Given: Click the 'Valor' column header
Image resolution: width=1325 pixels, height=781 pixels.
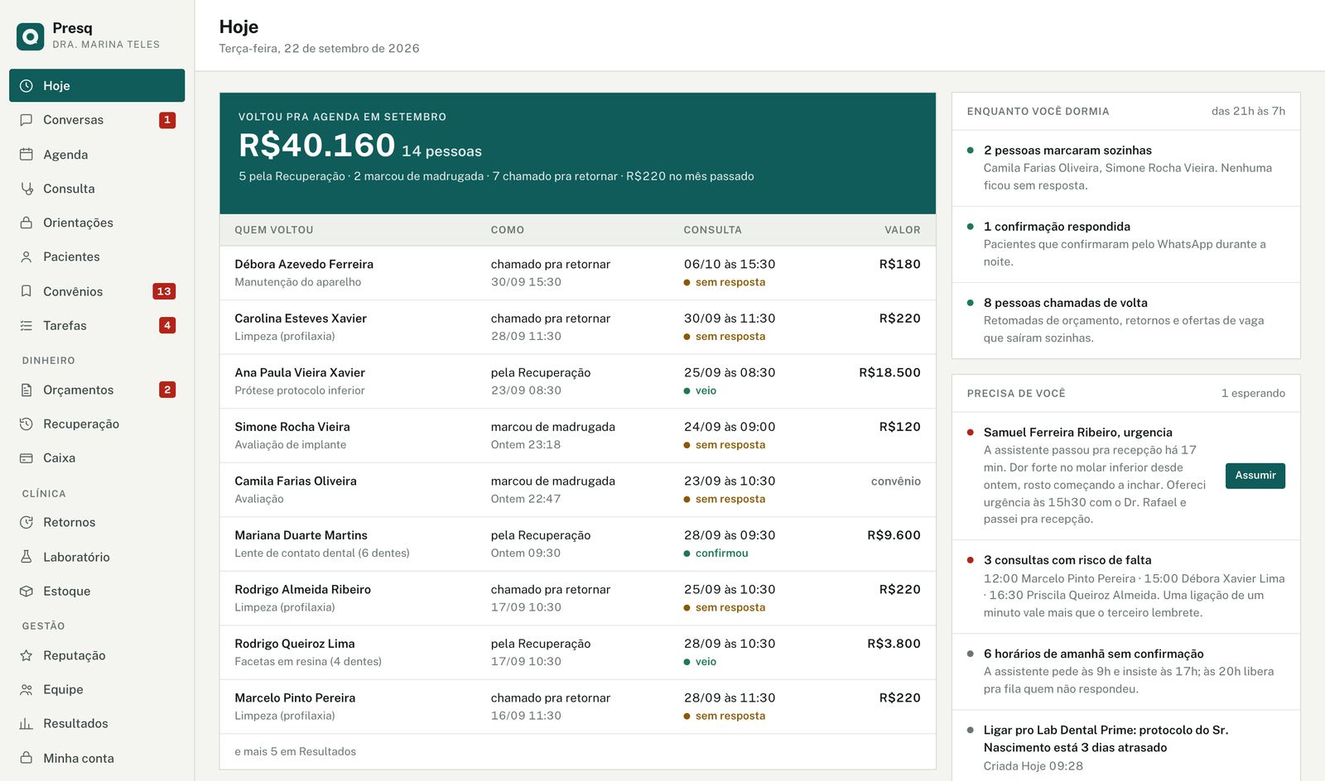Looking at the screenshot, I should pyautogui.click(x=903, y=230).
